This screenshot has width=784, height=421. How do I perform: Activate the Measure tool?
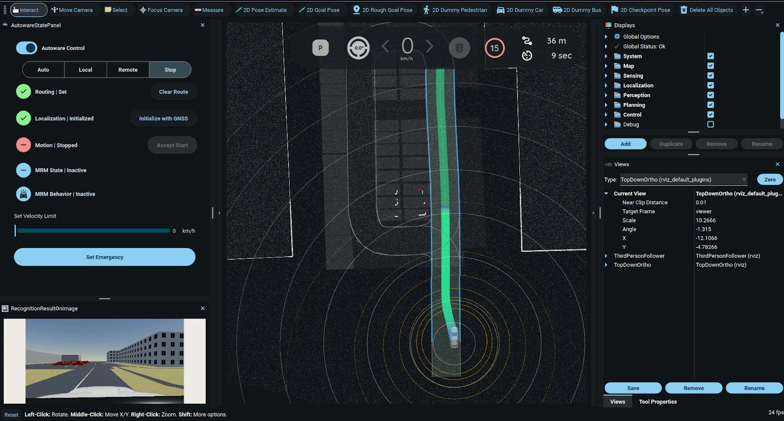pyautogui.click(x=209, y=10)
